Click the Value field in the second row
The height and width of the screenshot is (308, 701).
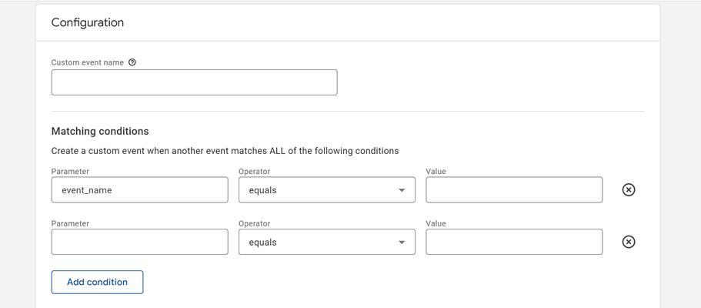coord(514,242)
